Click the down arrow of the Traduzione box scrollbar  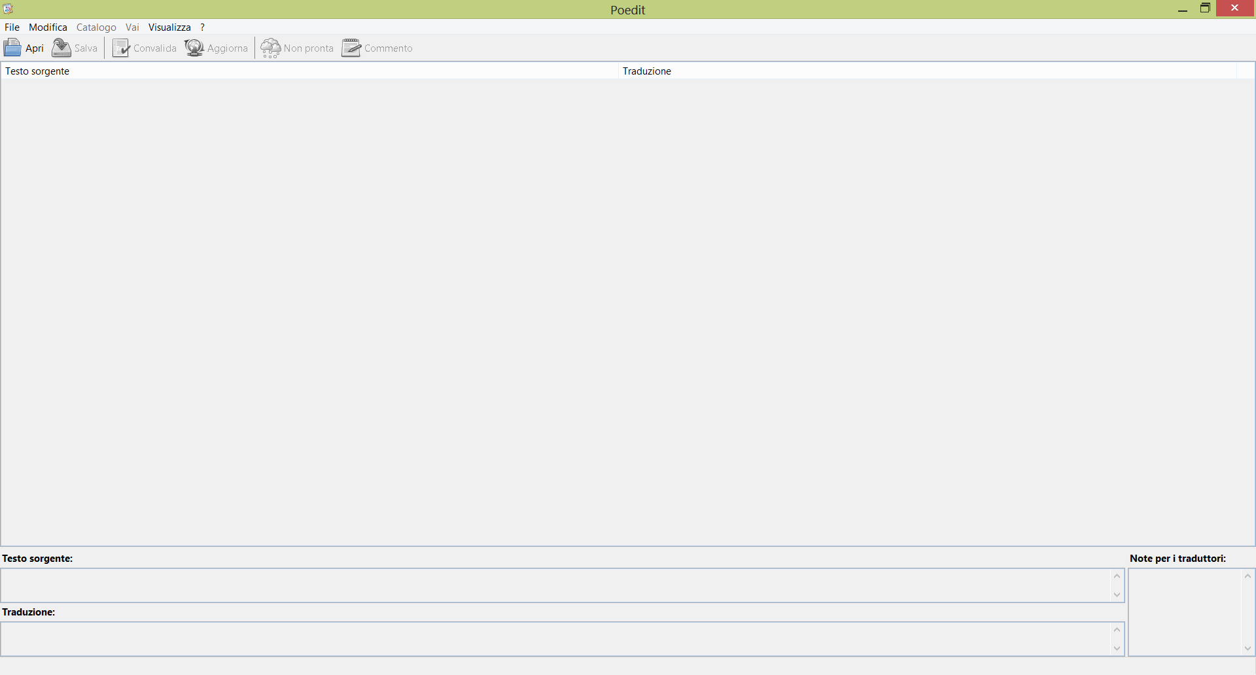(1117, 649)
